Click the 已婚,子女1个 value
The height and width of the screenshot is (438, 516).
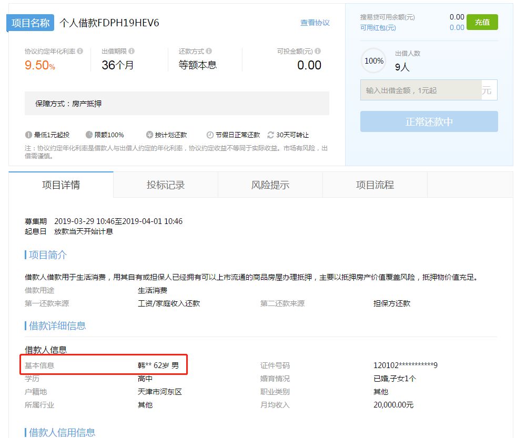(395, 379)
